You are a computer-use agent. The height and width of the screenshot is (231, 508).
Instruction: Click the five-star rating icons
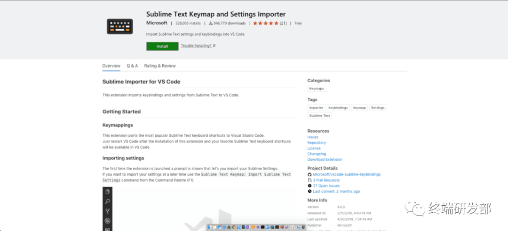265,23
